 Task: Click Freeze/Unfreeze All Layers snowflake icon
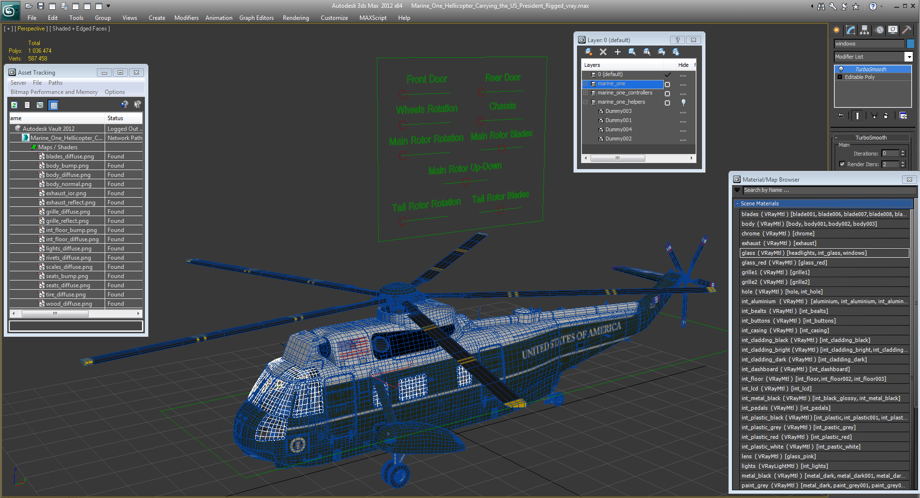pos(676,52)
